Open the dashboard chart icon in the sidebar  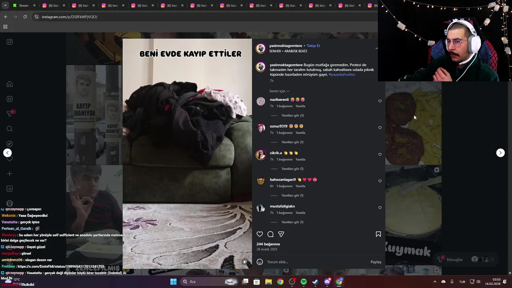coord(10,188)
